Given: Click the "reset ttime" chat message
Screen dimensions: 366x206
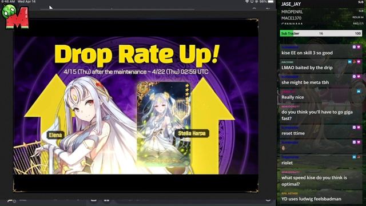Looking at the screenshot, I should click(293, 133).
